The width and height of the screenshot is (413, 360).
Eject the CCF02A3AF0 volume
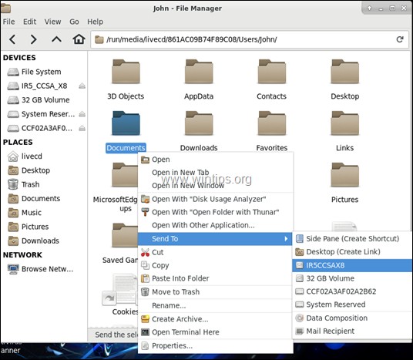pos(82,128)
